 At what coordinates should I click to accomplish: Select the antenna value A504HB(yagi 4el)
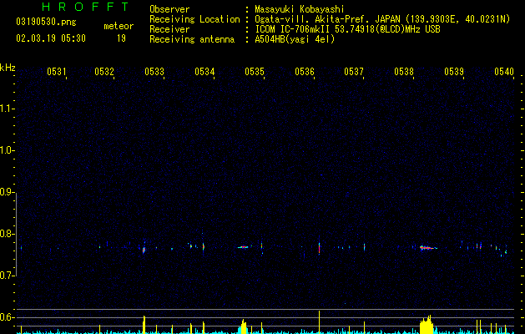tap(295, 39)
